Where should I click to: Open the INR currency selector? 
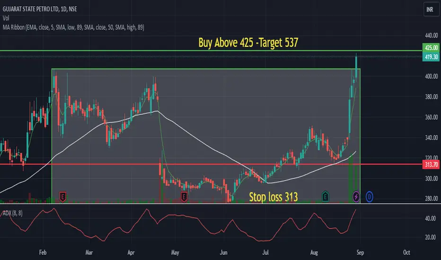430,9
